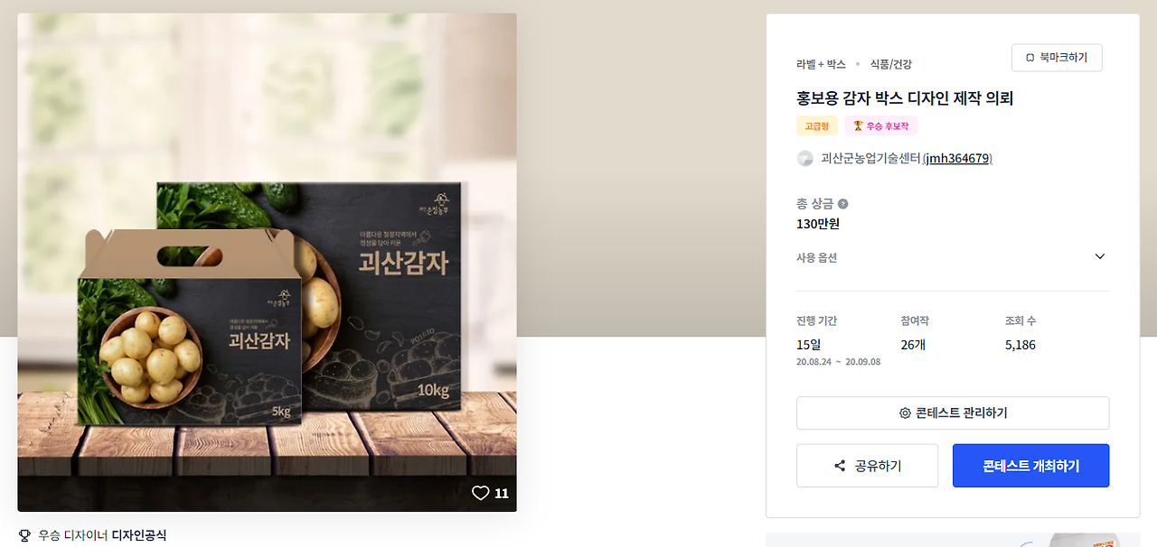
Task: Click the trophy emoji in 우승 후보작 badge
Action: 858,125
